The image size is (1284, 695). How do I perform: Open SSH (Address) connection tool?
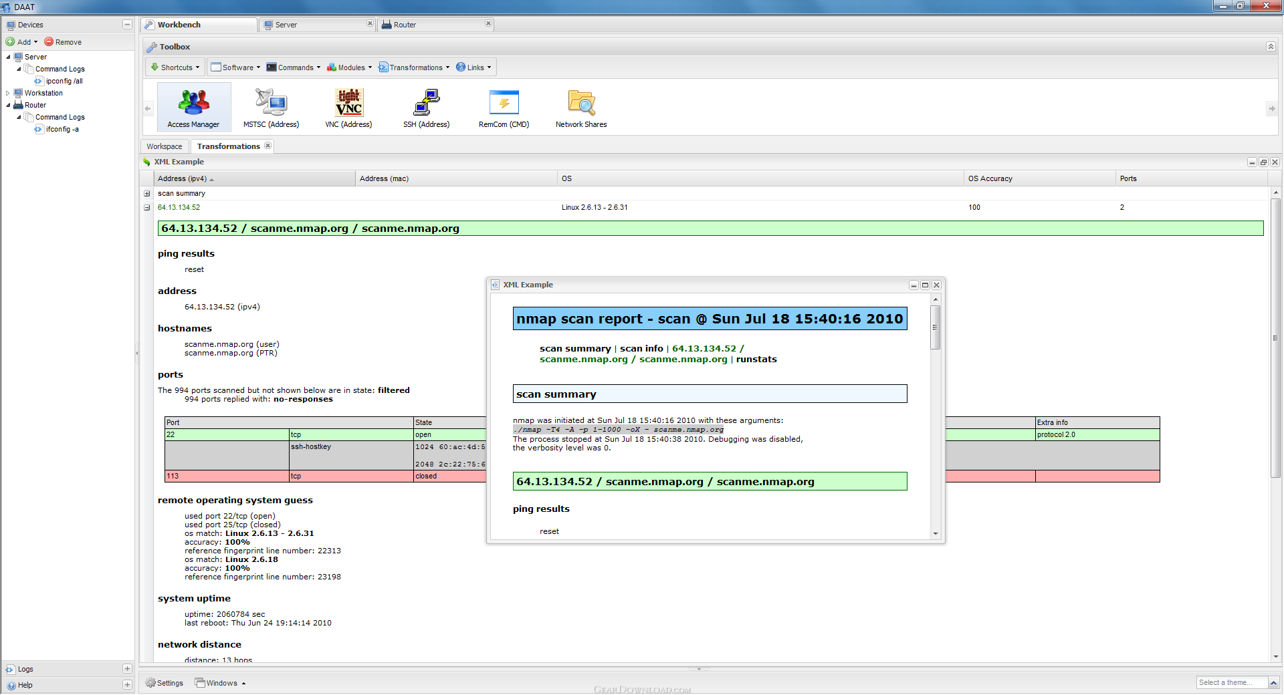tap(426, 107)
